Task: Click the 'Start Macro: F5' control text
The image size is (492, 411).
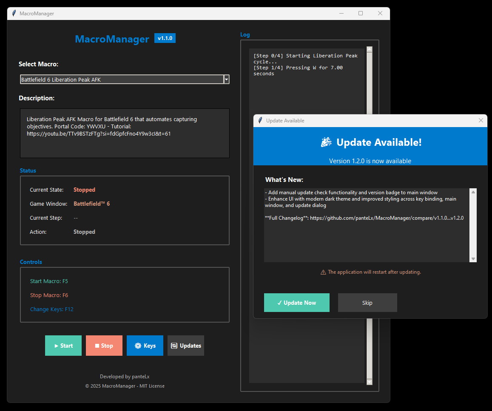Action: coord(49,281)
